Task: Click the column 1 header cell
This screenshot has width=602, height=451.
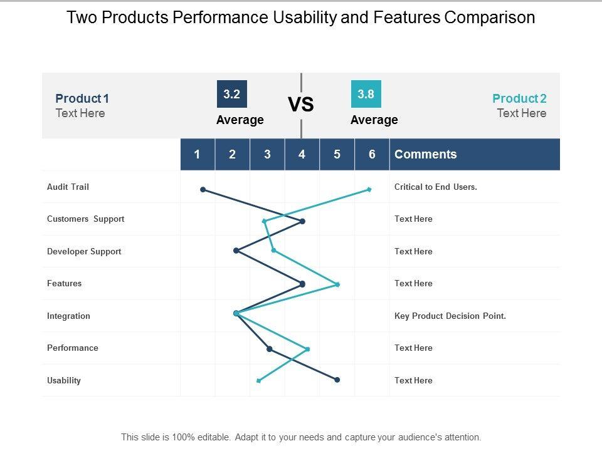Action: coord(198,154)
